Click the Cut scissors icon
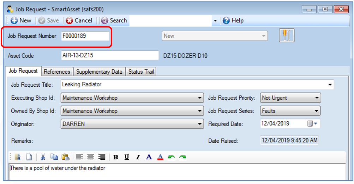This screenshot has height=184, width=354. point(43,157)
